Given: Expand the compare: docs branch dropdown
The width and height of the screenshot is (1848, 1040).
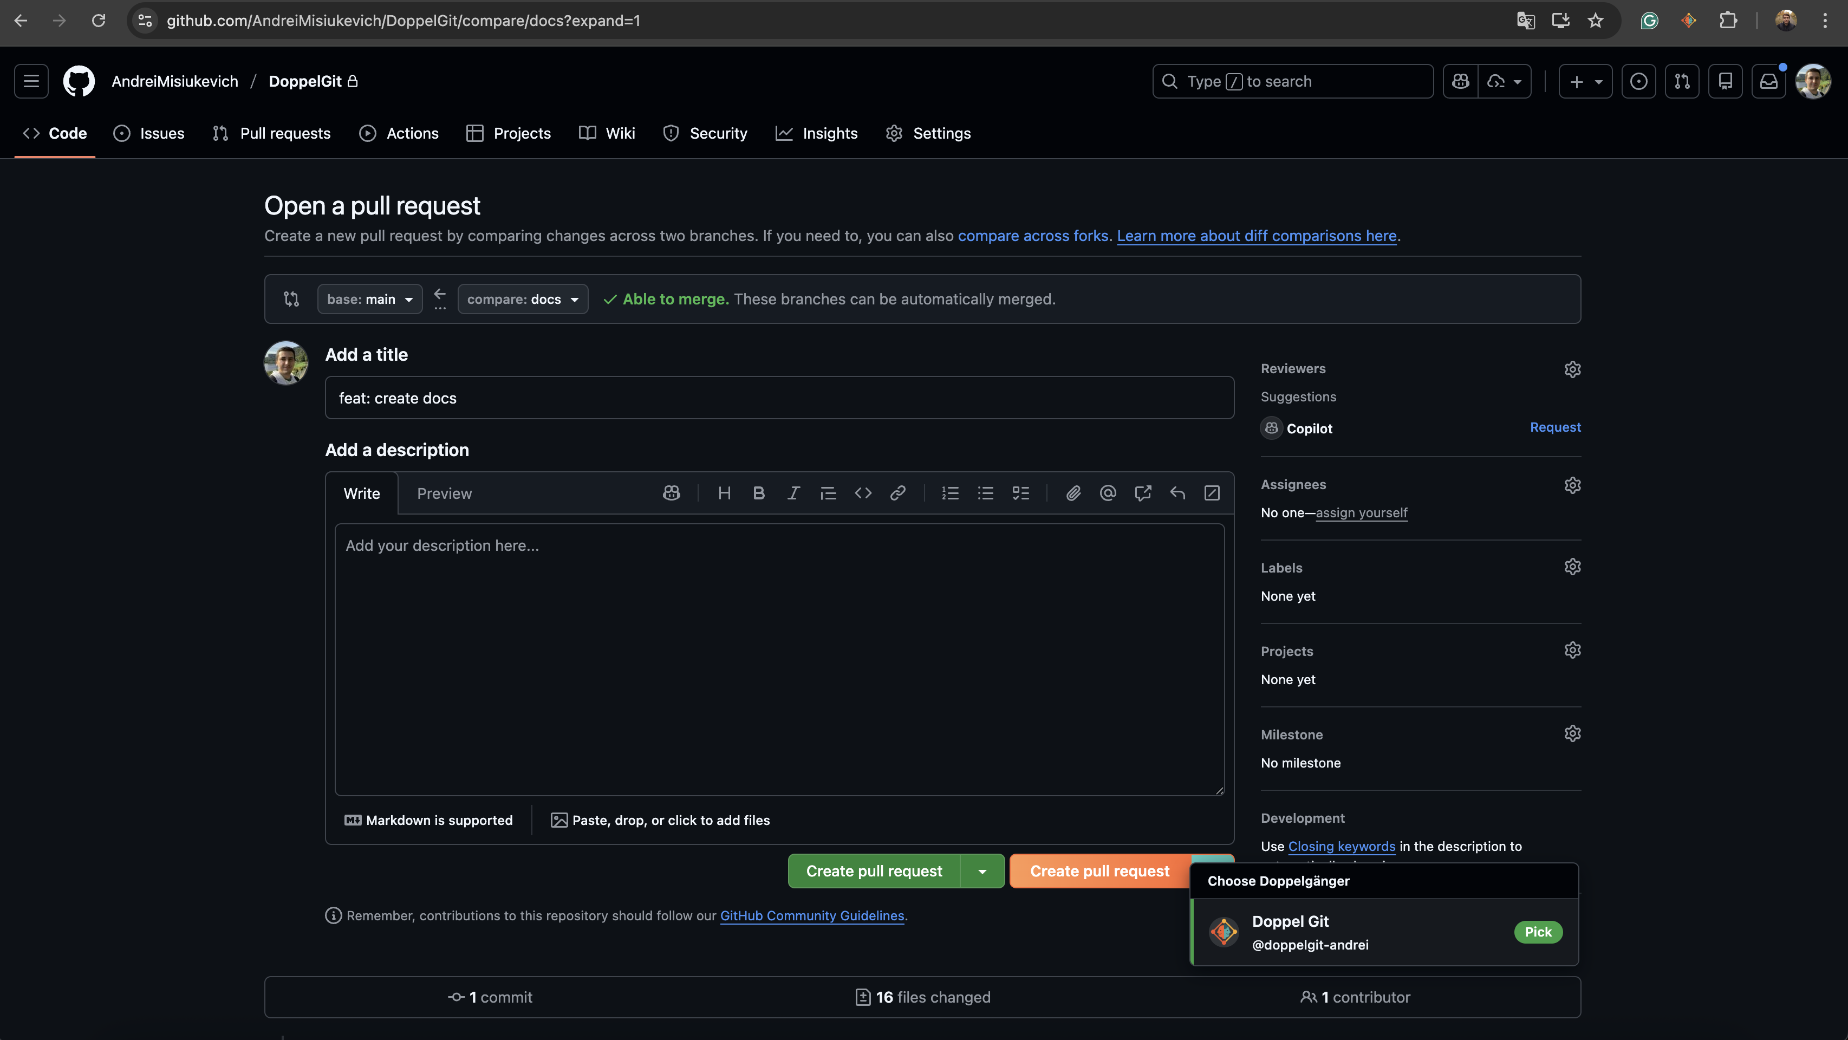Looking at the screenshot, I should tap(522, 299).
